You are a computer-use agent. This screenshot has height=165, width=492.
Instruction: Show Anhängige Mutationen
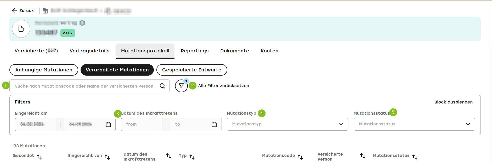pyautogui.click(x=44, y=70)
